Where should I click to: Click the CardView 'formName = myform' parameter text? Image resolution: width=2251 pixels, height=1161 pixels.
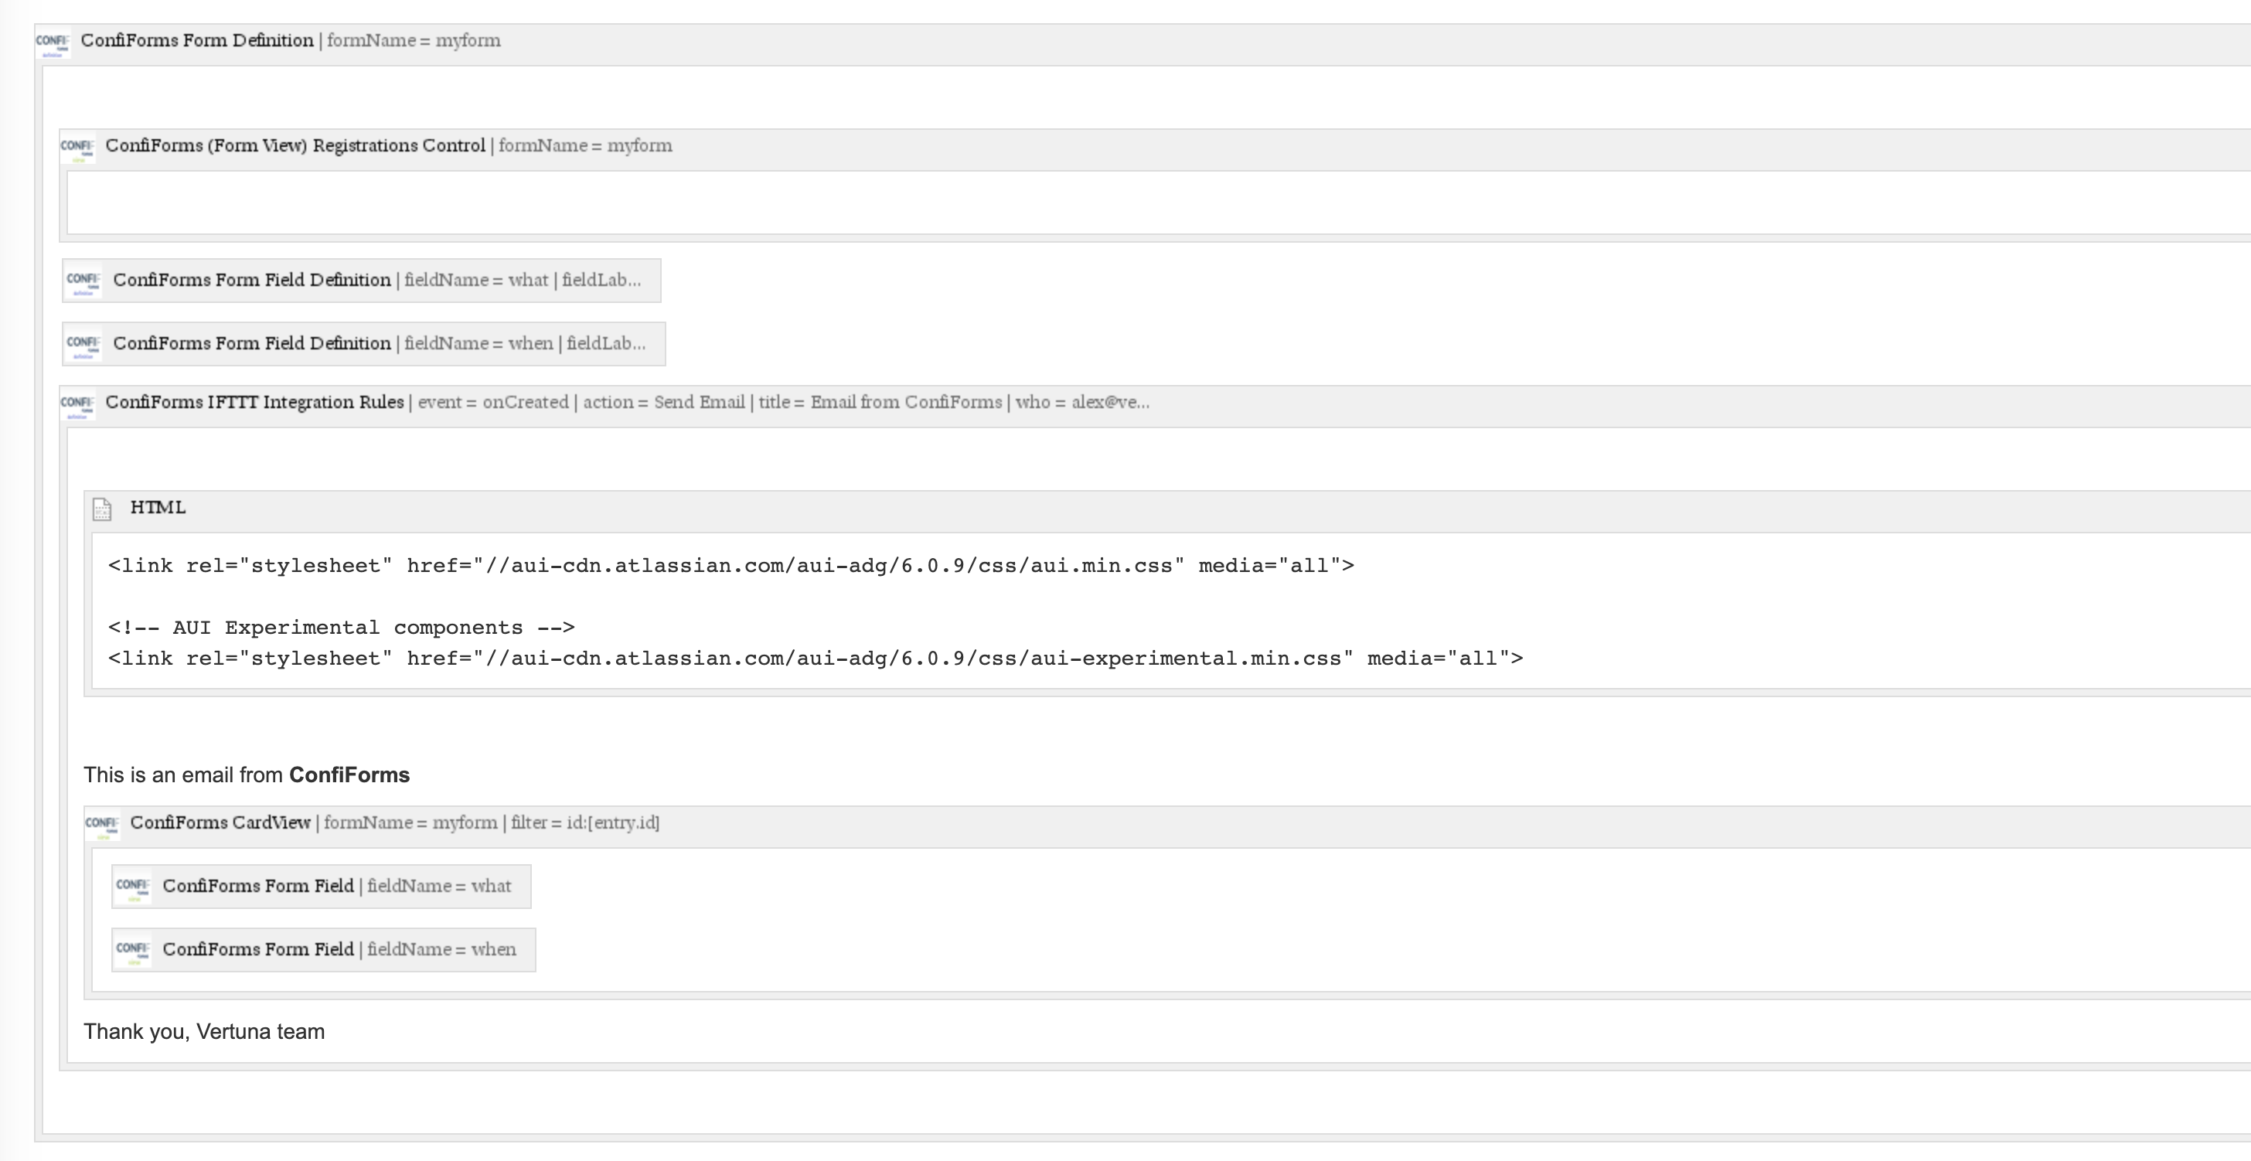(410, 823)
